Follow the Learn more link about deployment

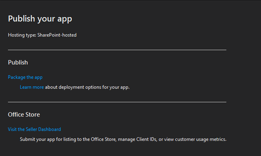[32, 87]
